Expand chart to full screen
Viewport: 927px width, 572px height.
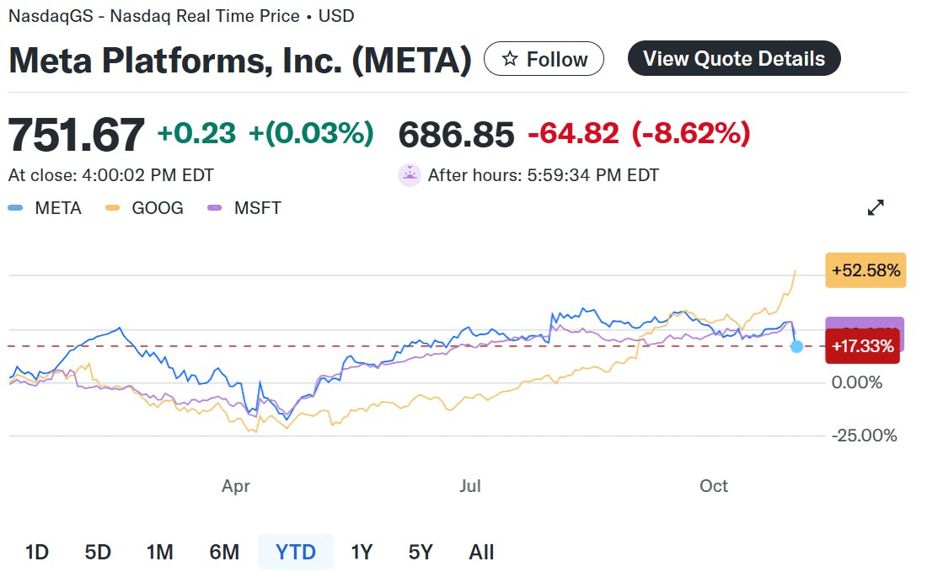coord(876,208)
